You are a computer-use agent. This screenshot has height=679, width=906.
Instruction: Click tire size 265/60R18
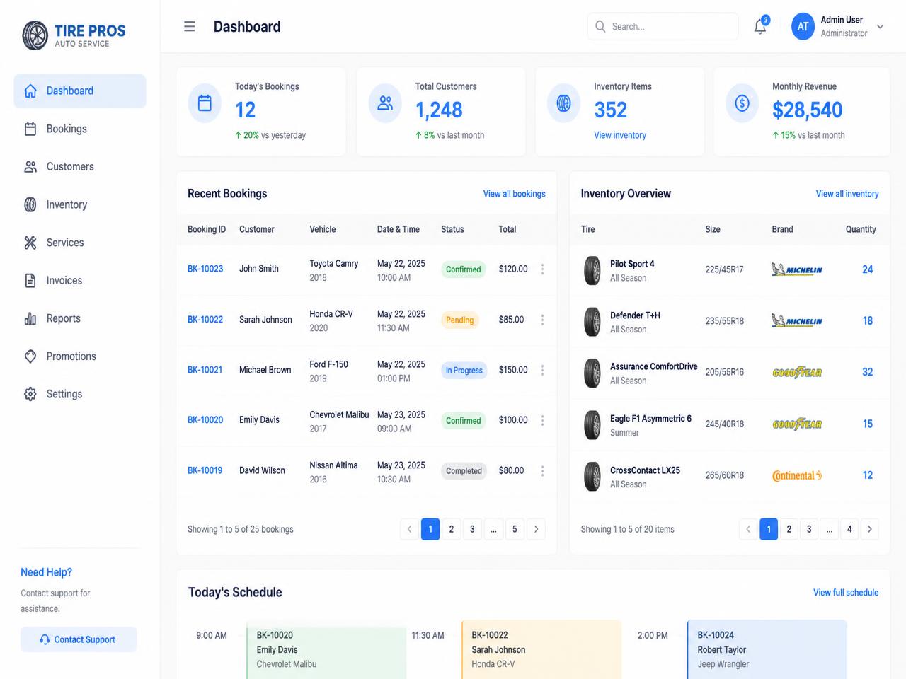724,475
